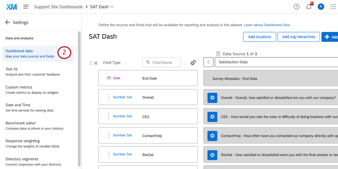
Task: Expand the SAT Dash breadcrumb dropdown
Action: click(x=112, y=7)
